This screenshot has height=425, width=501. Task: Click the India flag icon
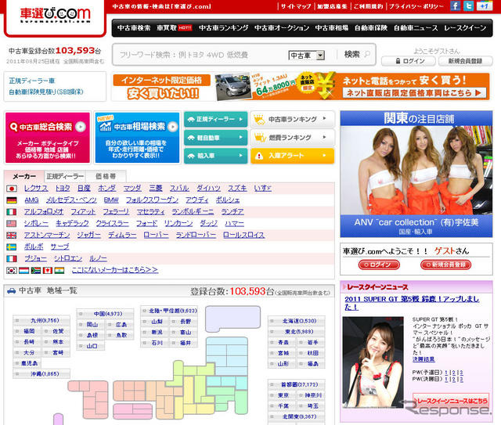(x=59, y=270)
